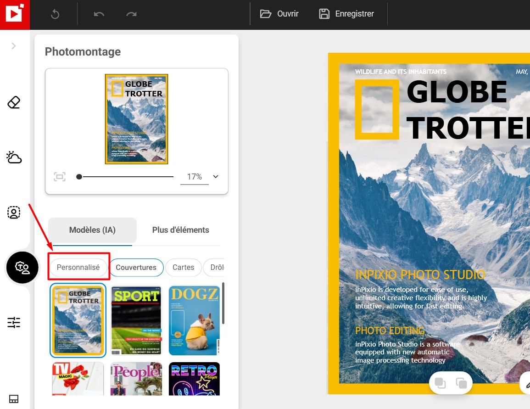Undo the last action
530x409 pixels.
coord(99,14)
